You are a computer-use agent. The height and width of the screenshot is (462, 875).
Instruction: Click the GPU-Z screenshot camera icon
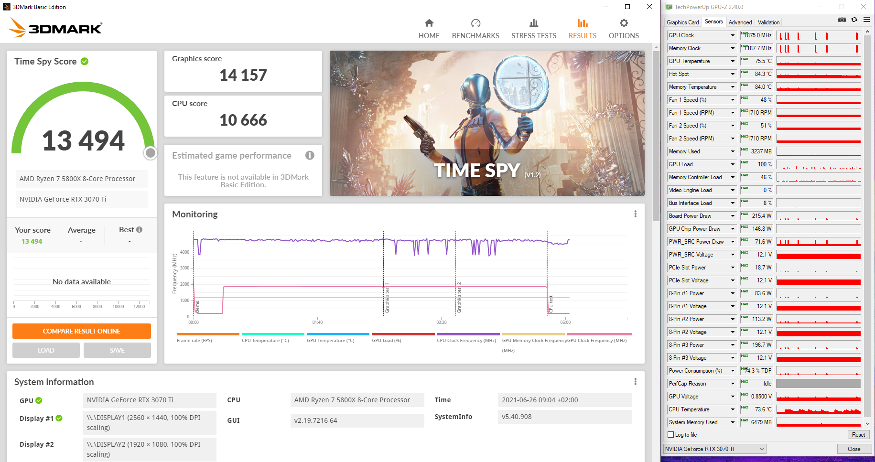(x=842, y=20)
